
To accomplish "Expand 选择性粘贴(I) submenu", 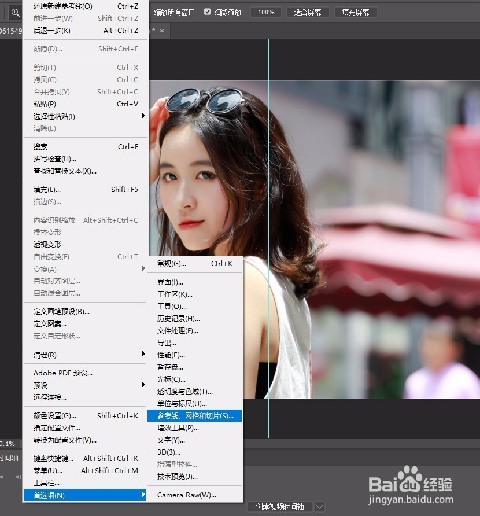I will click(86, 116).
